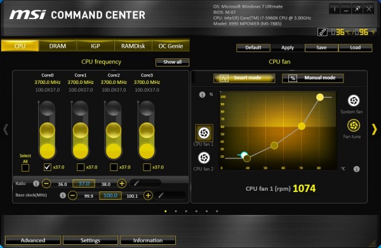This screenshot has height=248, width=381.
Task: Click Show all CPU cores button
Action: [x=173, y=62]
